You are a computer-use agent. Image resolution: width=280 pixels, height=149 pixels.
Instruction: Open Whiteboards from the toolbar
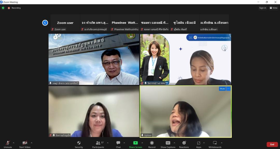coord(215,144)
